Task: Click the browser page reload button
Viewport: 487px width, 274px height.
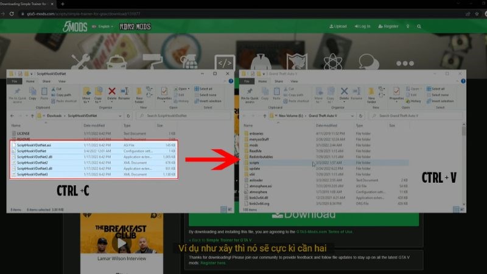Action: 12,13
